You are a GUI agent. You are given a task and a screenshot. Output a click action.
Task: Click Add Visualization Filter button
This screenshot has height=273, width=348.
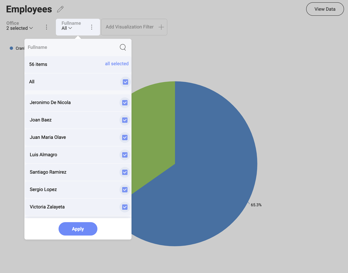point(134,27)
